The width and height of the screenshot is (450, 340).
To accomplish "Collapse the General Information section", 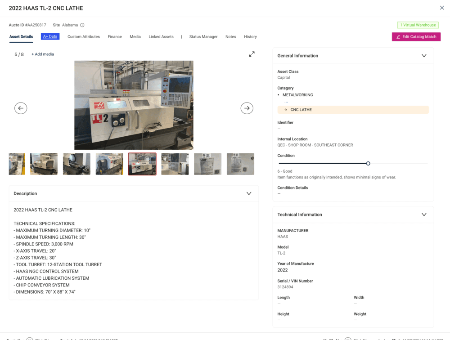I will click(424, 56).
